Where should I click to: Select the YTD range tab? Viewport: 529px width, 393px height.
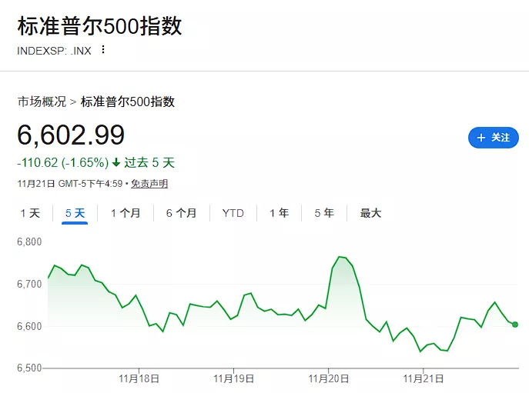click(x=233, y=213)
